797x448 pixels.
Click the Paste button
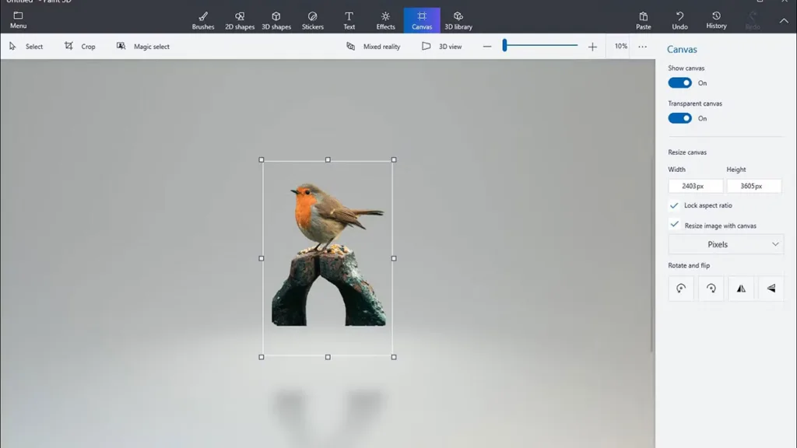[x=643, y=21]
